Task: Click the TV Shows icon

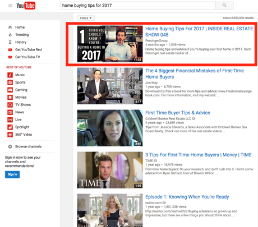Action: coord(10,105)
